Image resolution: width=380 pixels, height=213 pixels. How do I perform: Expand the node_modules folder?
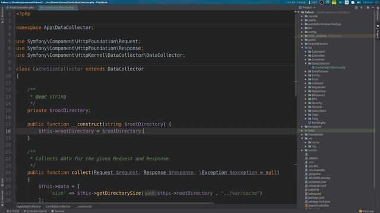coord(302,35)
